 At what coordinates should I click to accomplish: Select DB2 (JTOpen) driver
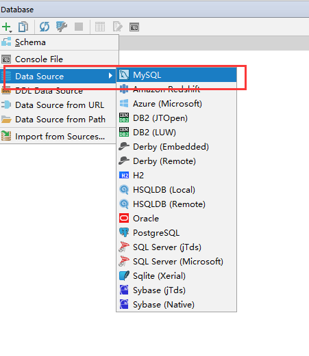[x=176, y=118]
